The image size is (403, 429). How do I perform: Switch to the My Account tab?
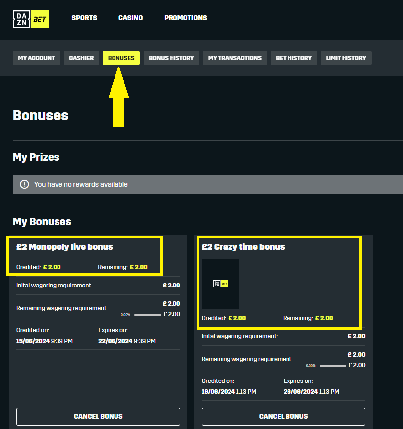tap(37, 58)
